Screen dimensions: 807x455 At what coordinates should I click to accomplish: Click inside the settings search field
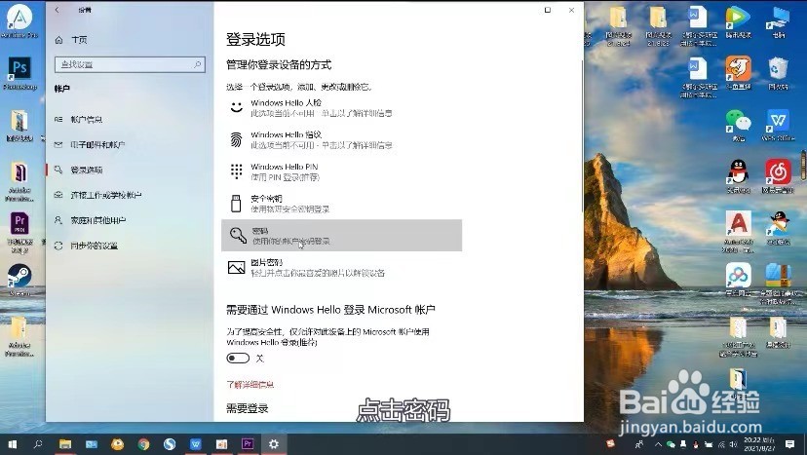(x=130, y=64)
